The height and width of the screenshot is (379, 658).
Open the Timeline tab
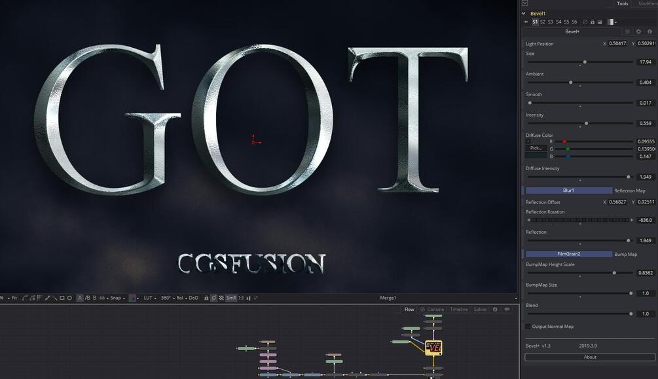pos(459,310)
